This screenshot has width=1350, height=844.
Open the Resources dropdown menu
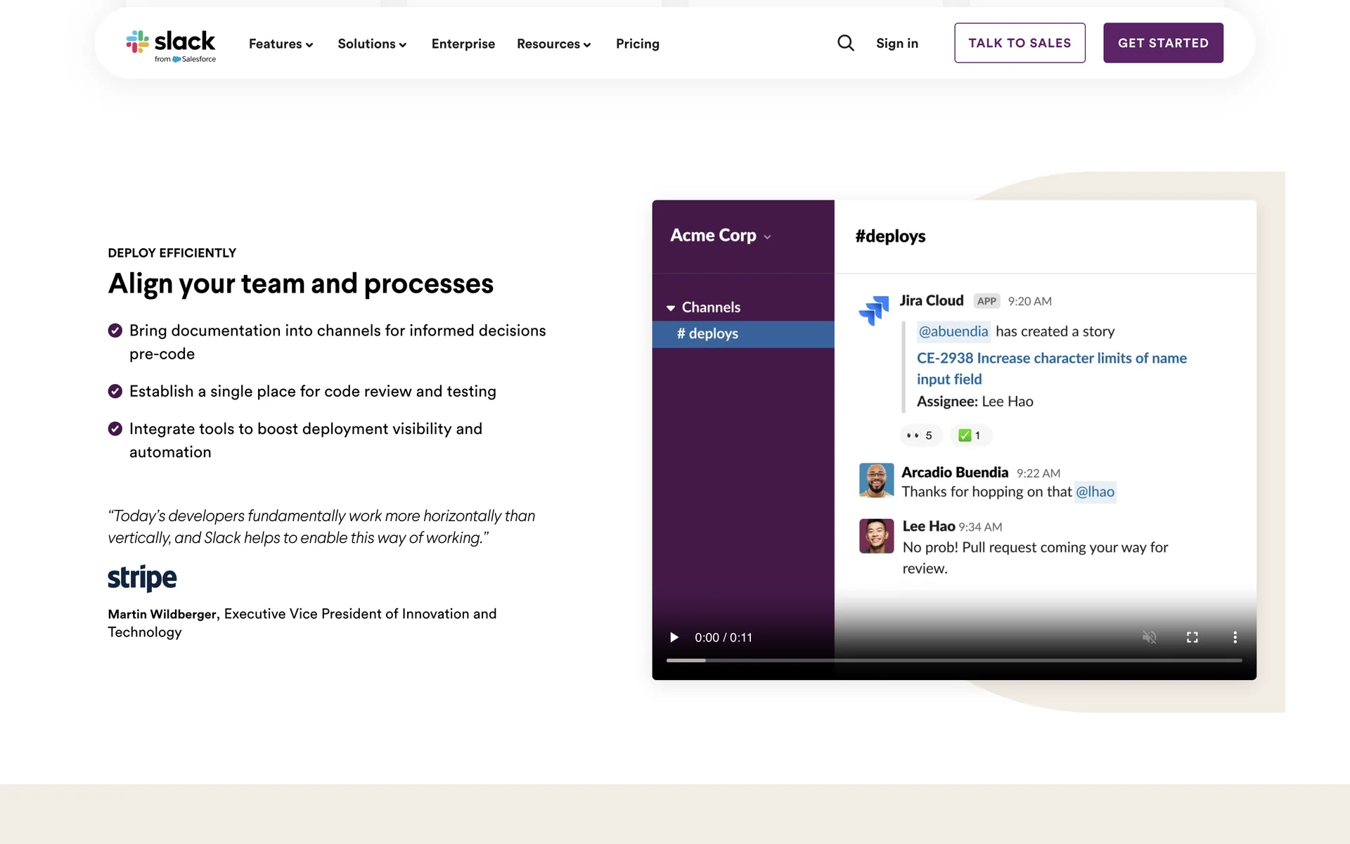pyautogui.click(x=553, y=44)
